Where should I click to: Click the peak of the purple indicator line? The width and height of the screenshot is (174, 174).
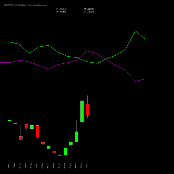pyautogui.click(x=87, y=51)
